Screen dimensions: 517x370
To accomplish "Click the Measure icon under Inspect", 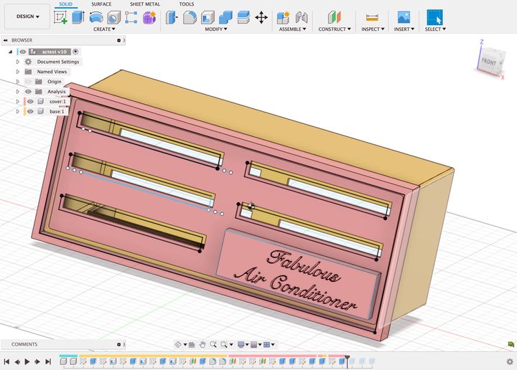I will [x=371, y=17].
